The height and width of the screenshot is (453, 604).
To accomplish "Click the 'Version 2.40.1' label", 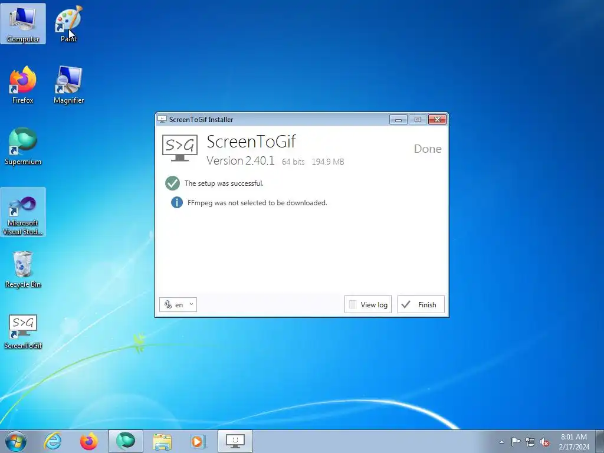I will point(241,160).
